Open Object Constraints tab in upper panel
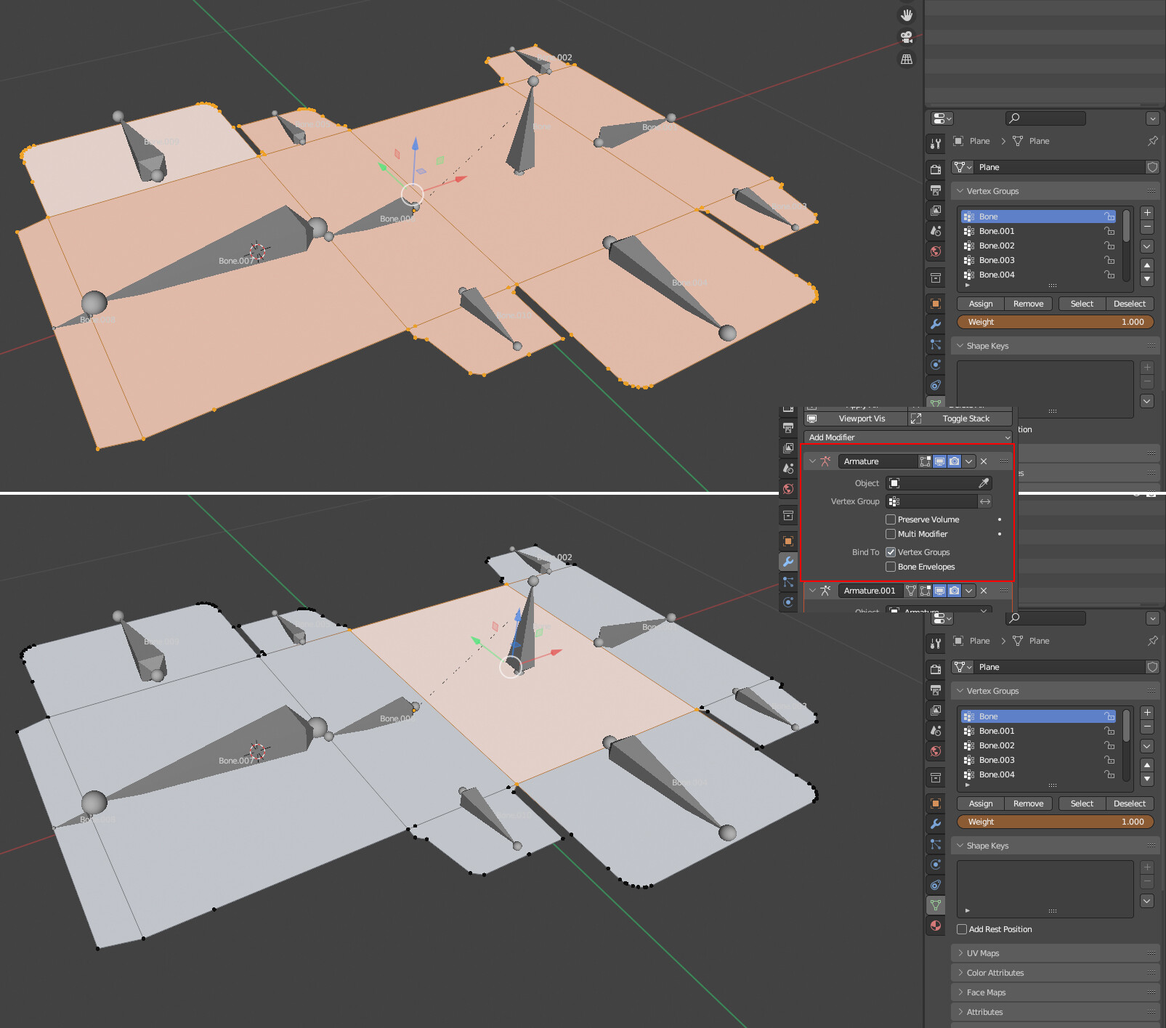Viewport: 1166px width, 1028px height. pos(936,385)
